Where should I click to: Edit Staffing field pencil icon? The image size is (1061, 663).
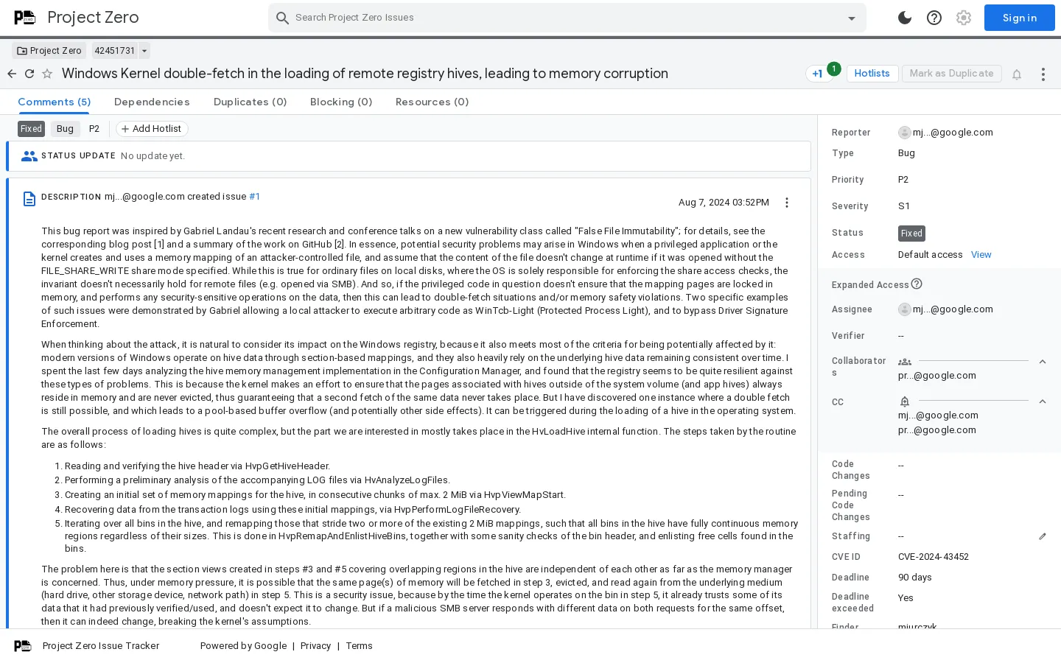coord(1043,536)
